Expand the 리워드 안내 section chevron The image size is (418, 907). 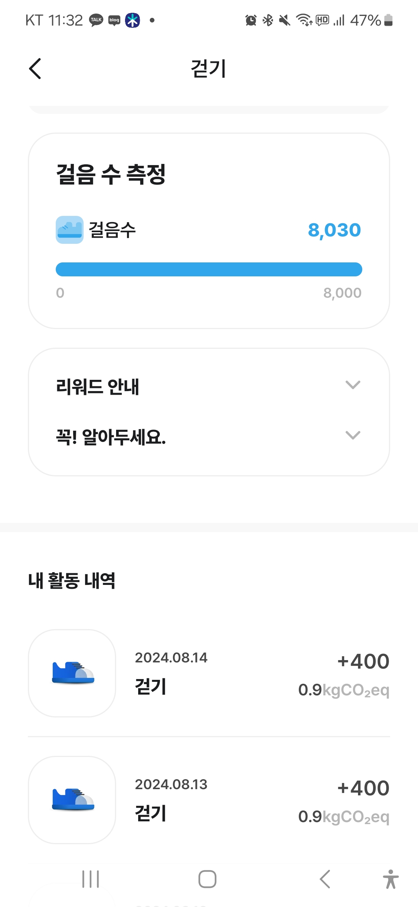[353, 385]
